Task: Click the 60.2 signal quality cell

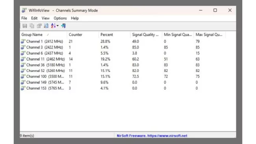Action: coord(135,59)
